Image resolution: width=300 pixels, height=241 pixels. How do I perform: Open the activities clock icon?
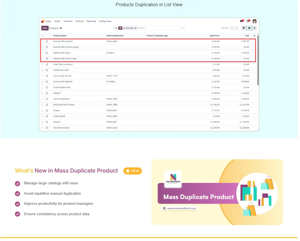(x=248, y=21)
